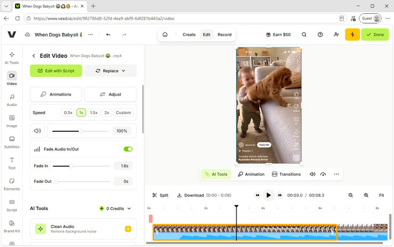Select the second clip on the timeline
Image resolution: width=394 pixels, height=247 pixels.
(x=362, y=232)
